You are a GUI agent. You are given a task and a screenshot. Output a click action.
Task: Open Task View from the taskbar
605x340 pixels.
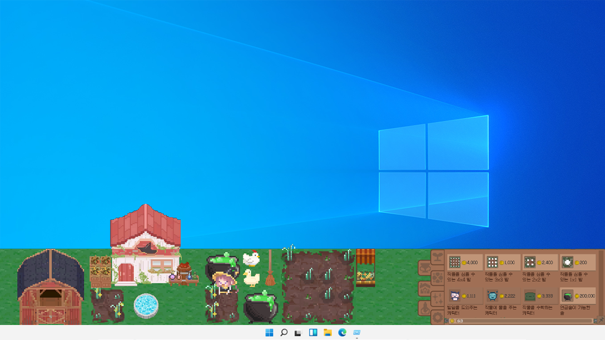click(298, 332)
